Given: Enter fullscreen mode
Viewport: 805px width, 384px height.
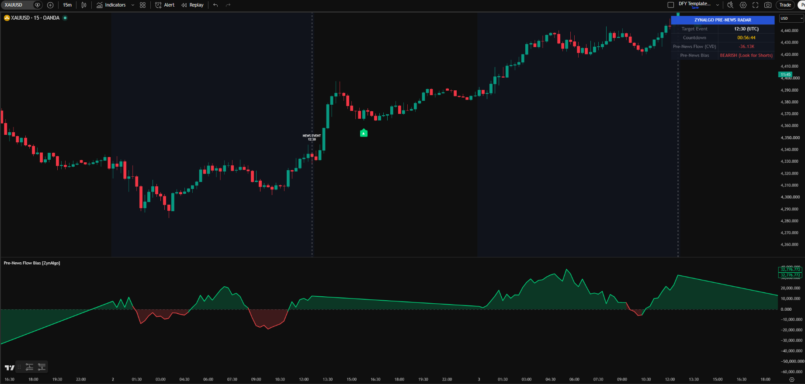Looking at the screenshot, I should 755,5.
